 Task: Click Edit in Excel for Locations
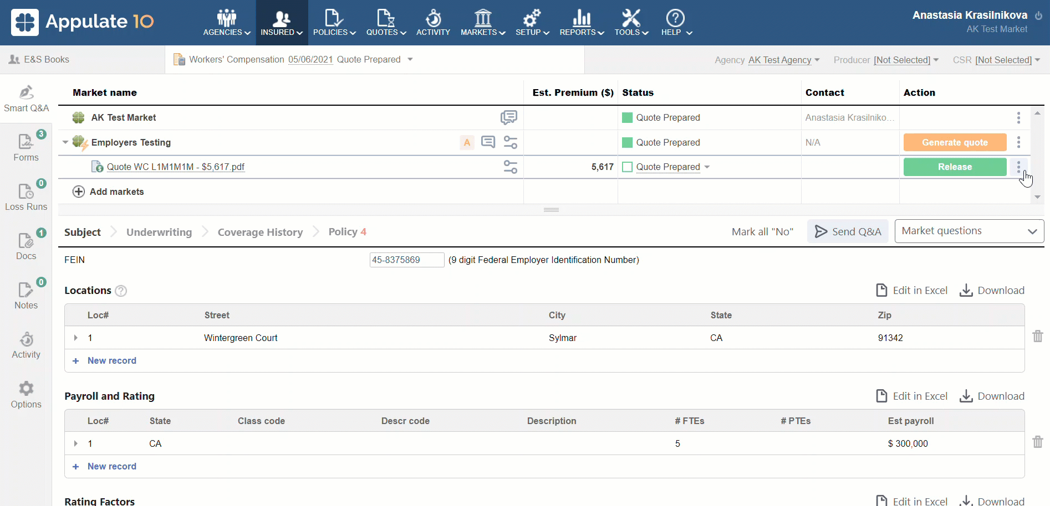coord(911,290)
